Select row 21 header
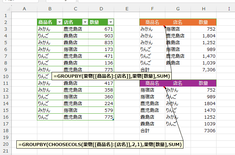235x155 pixels. click(x=6, y=151)
